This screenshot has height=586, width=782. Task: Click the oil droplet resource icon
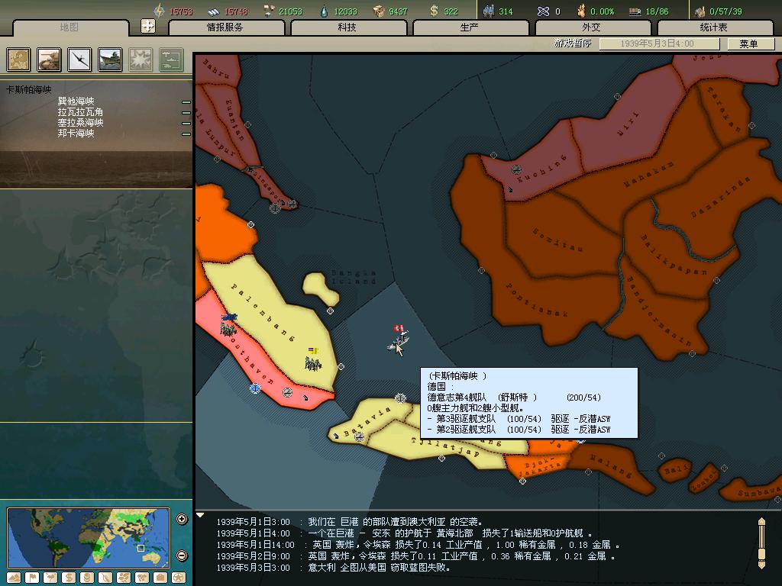(324, 11)
